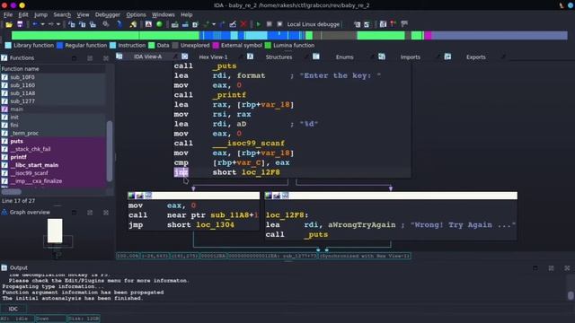575x323 pixels.
Task: Select __libc_start_main in the Functions list
Action: (53, 165)
